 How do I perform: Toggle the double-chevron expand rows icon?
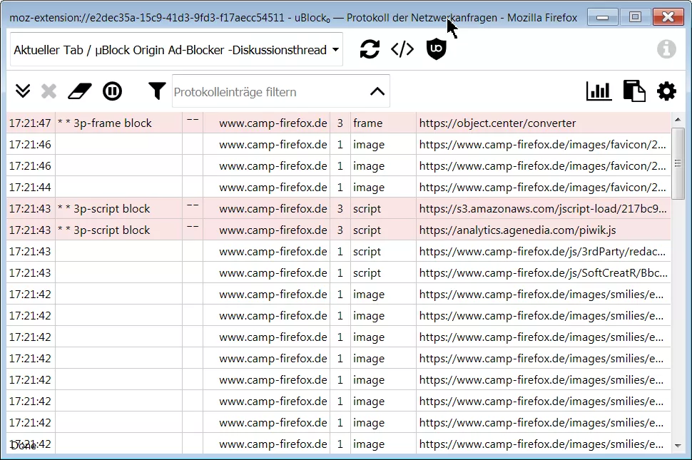(x=23, y=91)
